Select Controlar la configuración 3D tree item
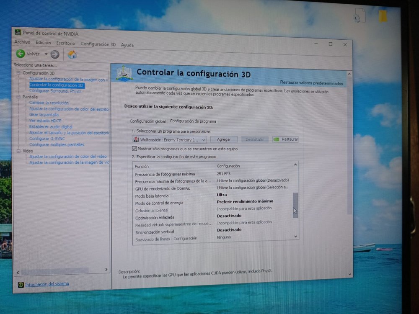 (57, 85)
